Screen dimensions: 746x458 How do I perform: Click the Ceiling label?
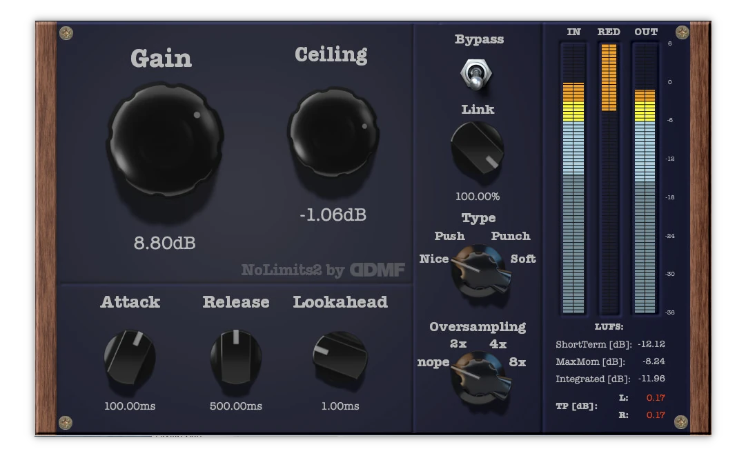point(331,55)
